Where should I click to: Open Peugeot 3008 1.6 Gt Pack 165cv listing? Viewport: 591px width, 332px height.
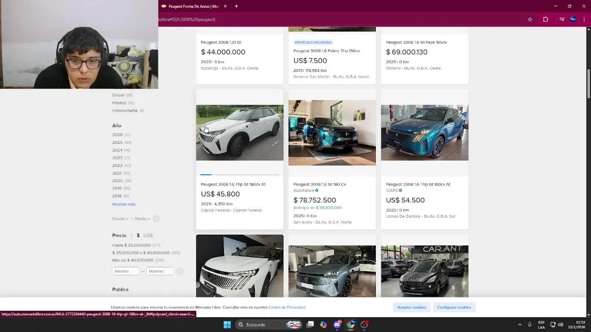pyautogui.click(x=416, y=42)
